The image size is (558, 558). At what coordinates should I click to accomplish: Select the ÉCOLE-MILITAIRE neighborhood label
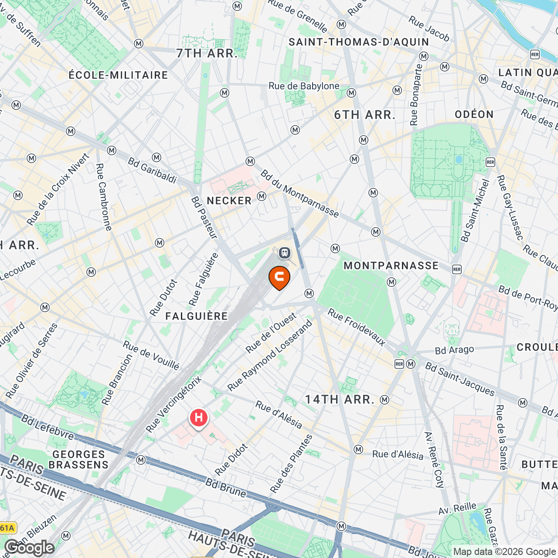pos(119,75)
